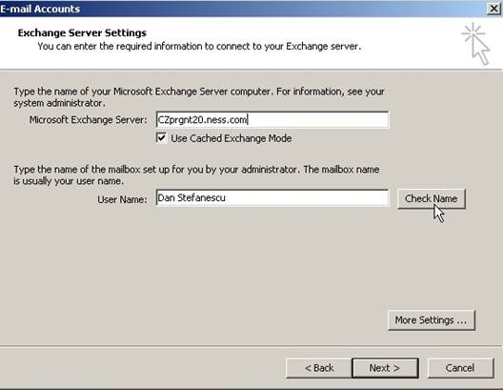This screenshot has width=503, height=390.
Task: Toggle the Use Cached Exchange Mode checkbox
Action: pos(161,138)
